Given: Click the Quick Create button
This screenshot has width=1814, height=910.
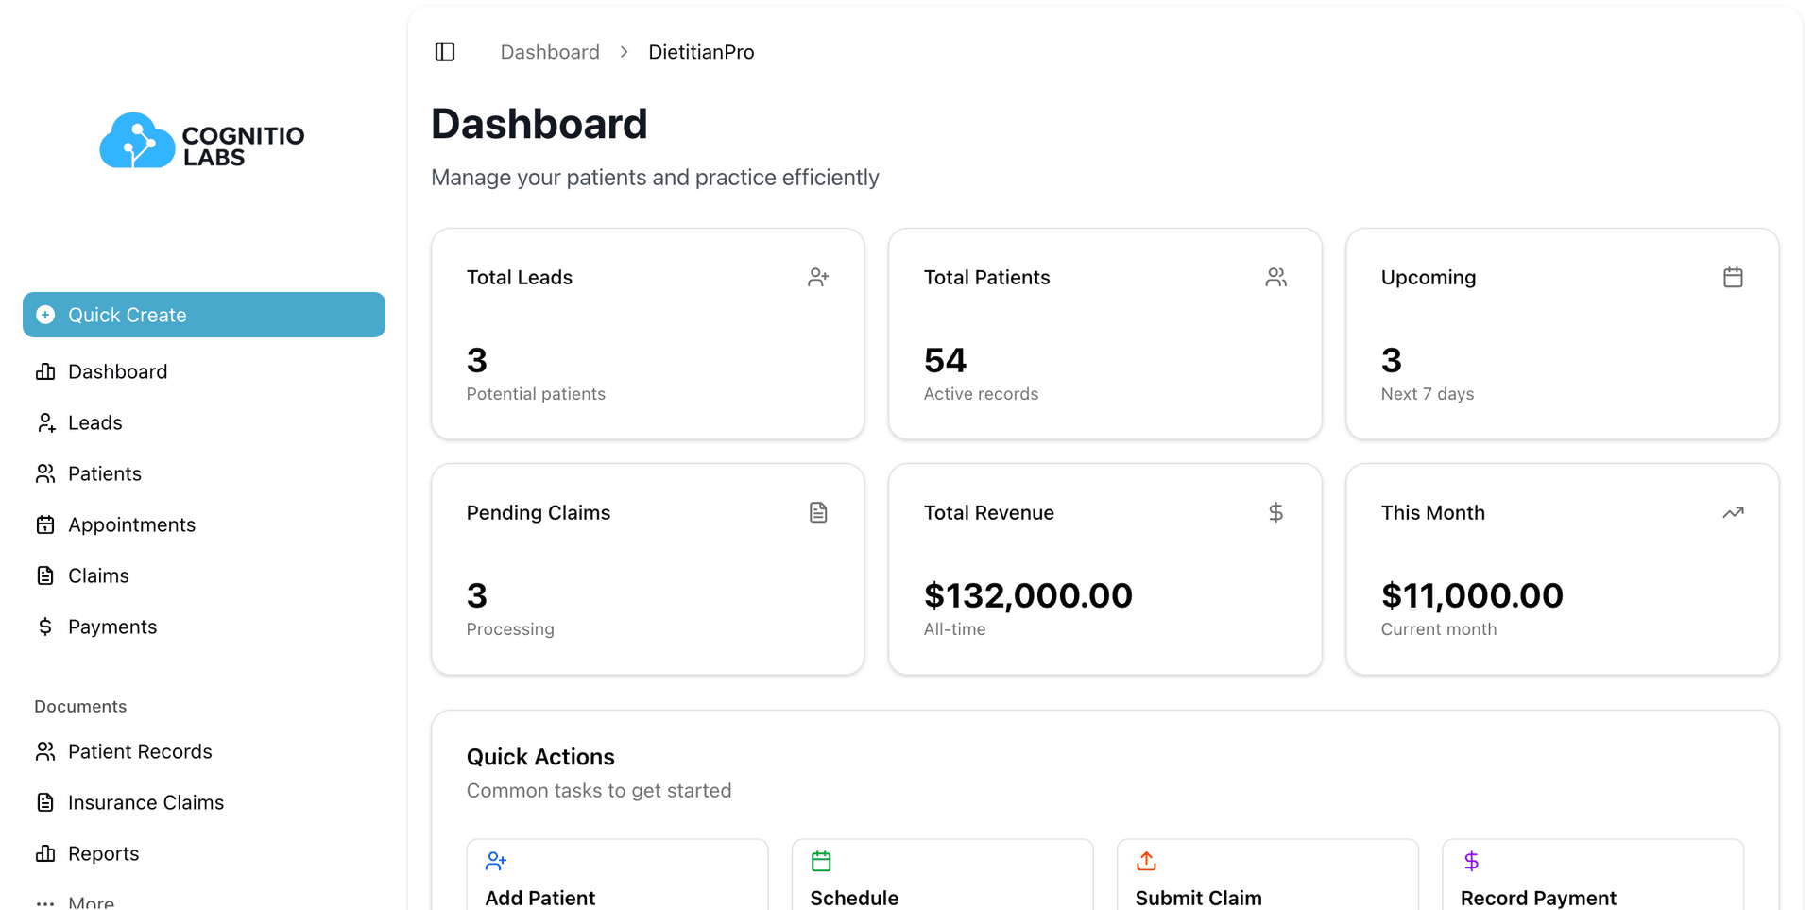Looking at the screenshot, I should pos(203,315).
